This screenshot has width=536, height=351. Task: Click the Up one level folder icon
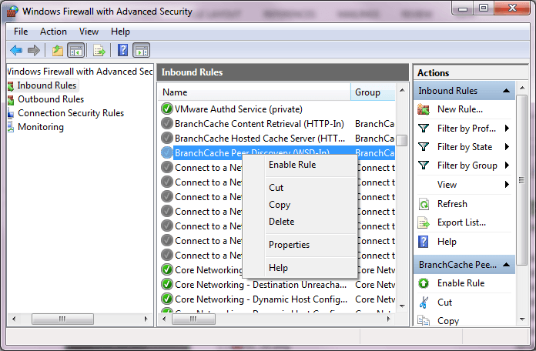coord(58,51)
